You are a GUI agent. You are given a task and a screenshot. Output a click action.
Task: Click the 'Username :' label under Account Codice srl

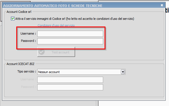[x=28, y=33]
